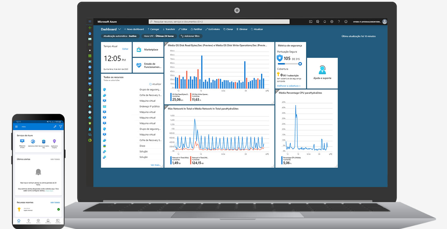
Task: Open Ajuda e suporte tile
Action: (x=322, y=73)
